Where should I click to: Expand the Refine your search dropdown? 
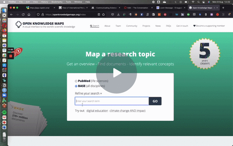point(89,93)
